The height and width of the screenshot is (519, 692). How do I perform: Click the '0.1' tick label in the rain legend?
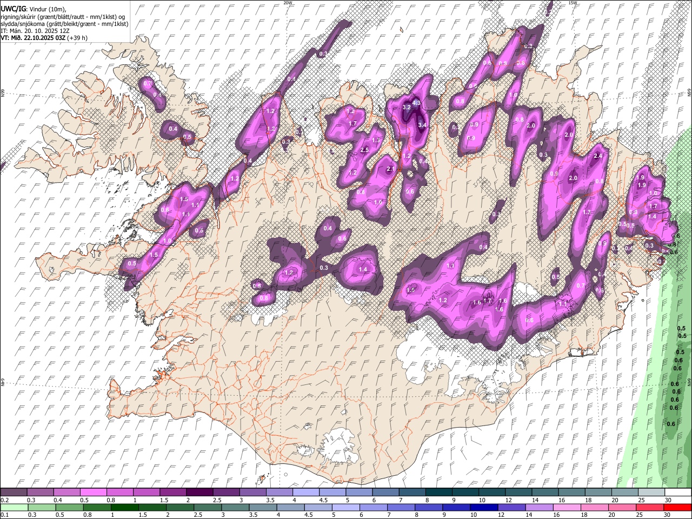point(4,515)
